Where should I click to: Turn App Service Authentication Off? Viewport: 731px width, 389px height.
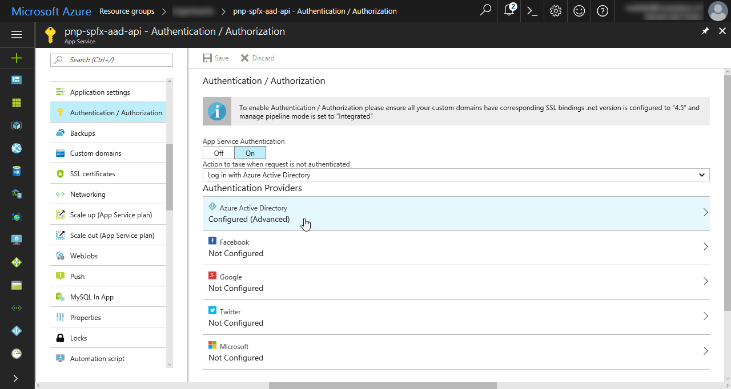219,153
